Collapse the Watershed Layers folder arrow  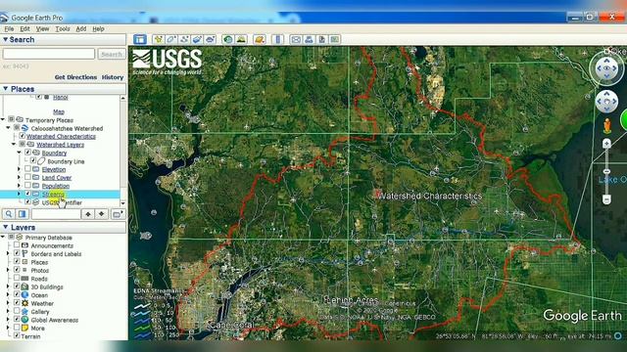pyautogui.click(x=13, y=144)
